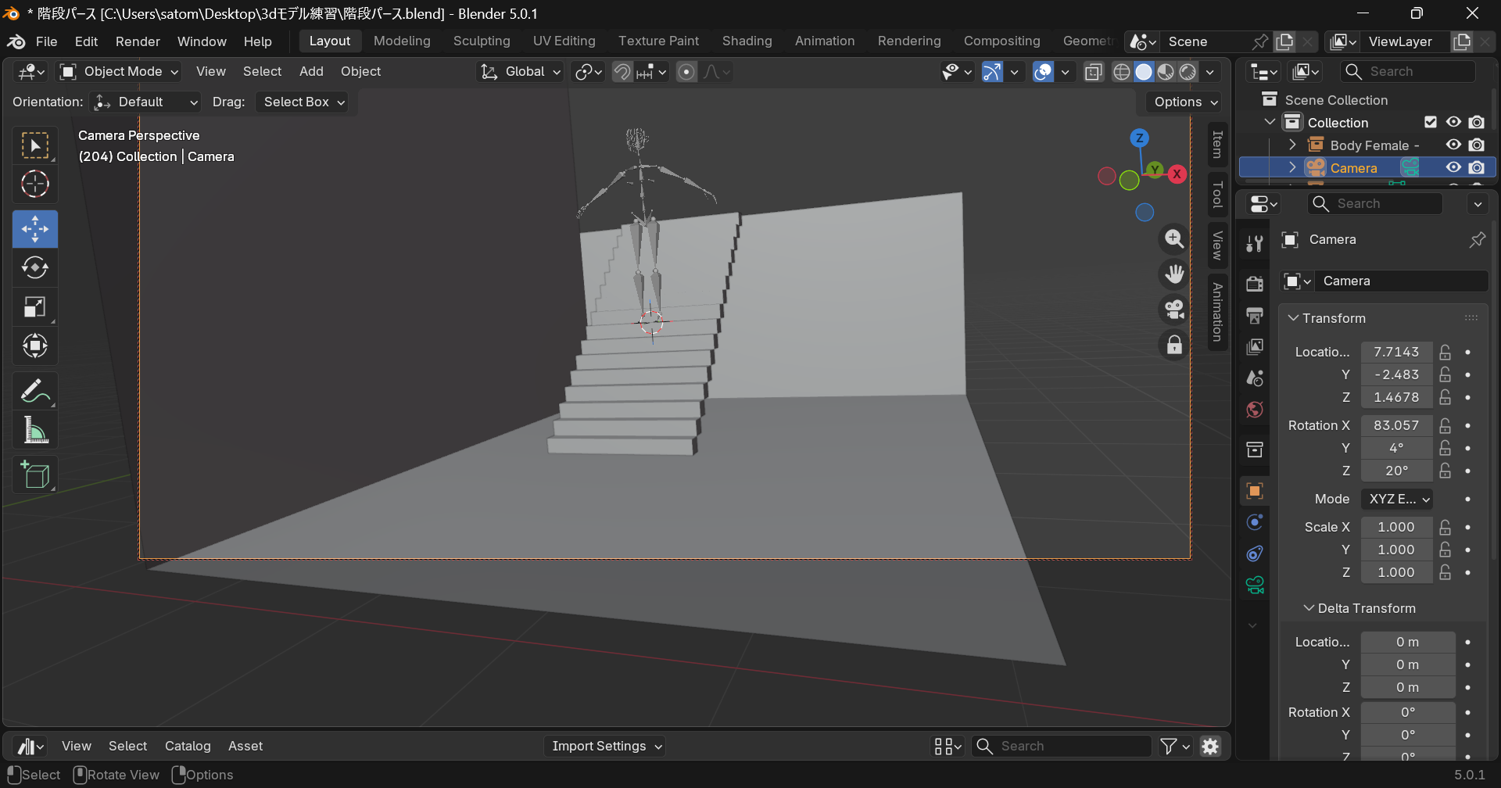Click the Rotation X value field
Viewport: 1501px width, 788px height.
(1396, 425)
